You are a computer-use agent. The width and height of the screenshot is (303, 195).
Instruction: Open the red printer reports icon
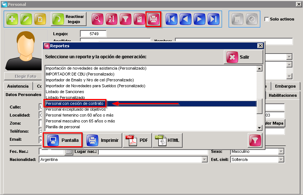pos(154,19)
